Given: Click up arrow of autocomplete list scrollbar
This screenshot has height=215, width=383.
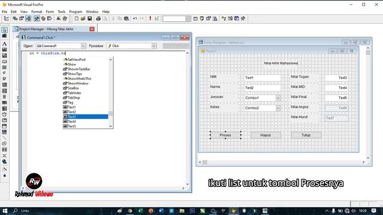Looking at the screenshot, I should point(111,60).
